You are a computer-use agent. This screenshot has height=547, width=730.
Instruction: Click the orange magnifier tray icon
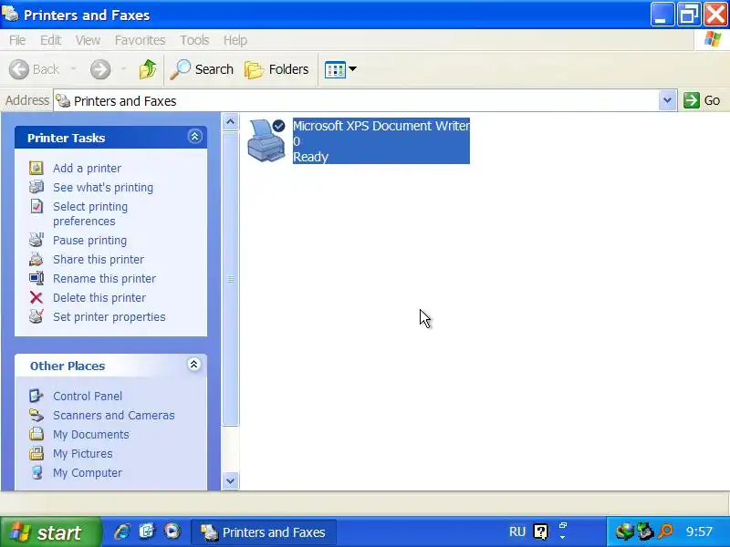(666, 532)
